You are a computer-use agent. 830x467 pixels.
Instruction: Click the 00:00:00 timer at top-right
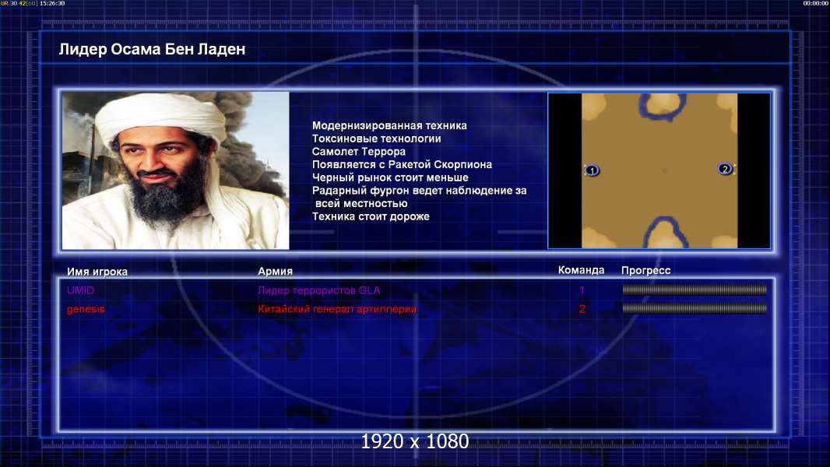tap(816, 3)
